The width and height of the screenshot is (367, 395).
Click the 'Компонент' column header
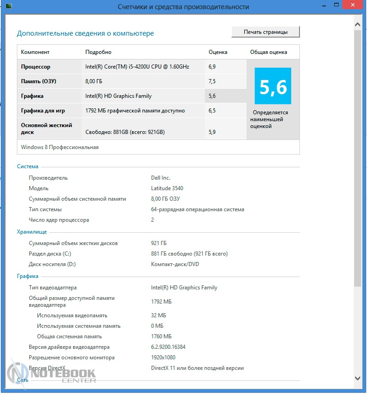[35, 52]
